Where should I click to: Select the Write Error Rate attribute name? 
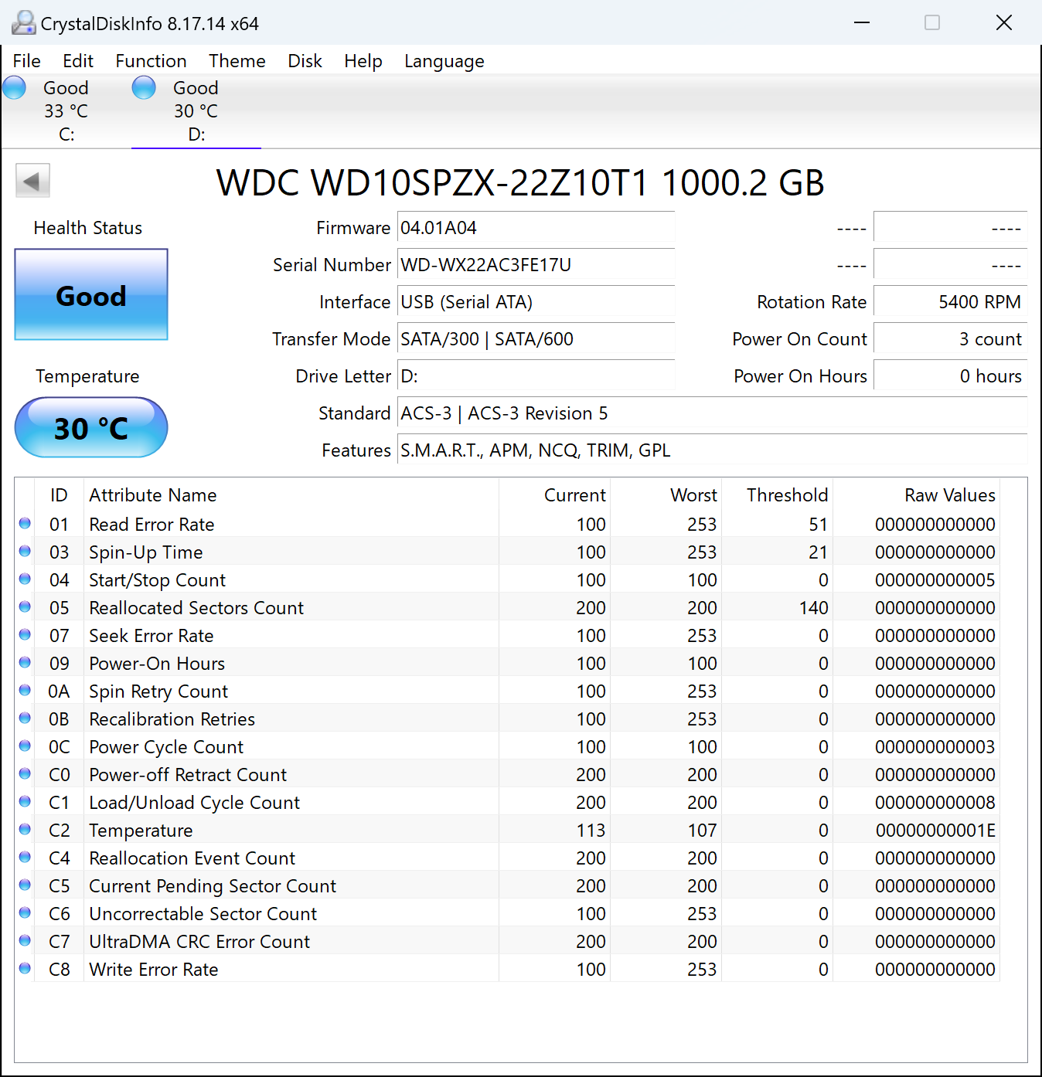point(154,970)
